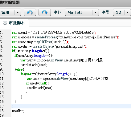
Task: Click the for loop on line 10
Action: click(48, 74)
